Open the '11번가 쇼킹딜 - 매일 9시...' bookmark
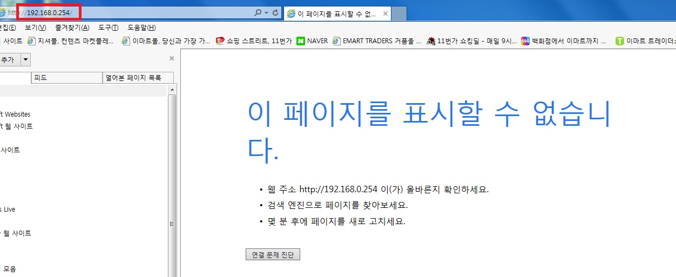Screen dimensions: 676x277 [472, 40]
